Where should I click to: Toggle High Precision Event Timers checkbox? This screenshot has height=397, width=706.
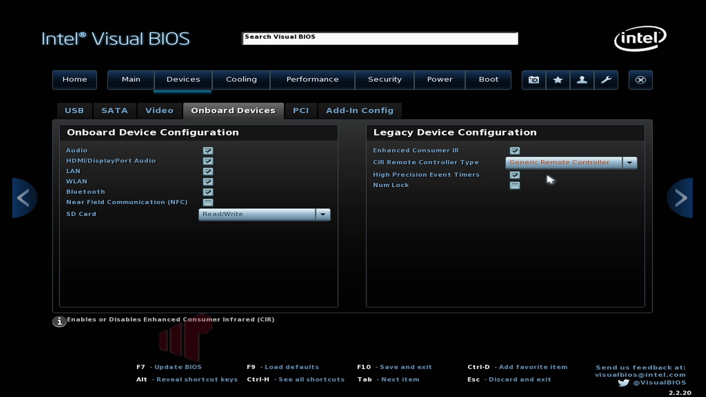click(x=515, y=175)
